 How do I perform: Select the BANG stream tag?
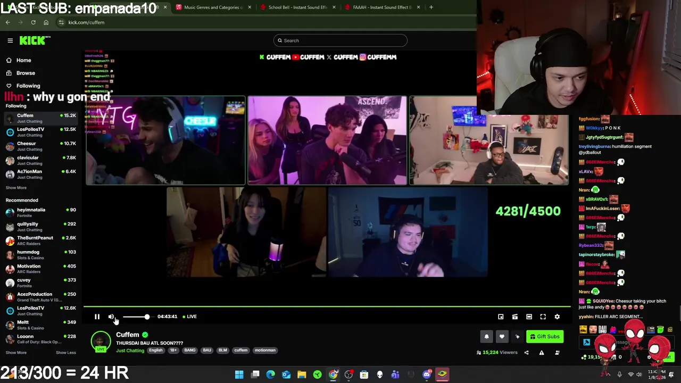(190, 350)
